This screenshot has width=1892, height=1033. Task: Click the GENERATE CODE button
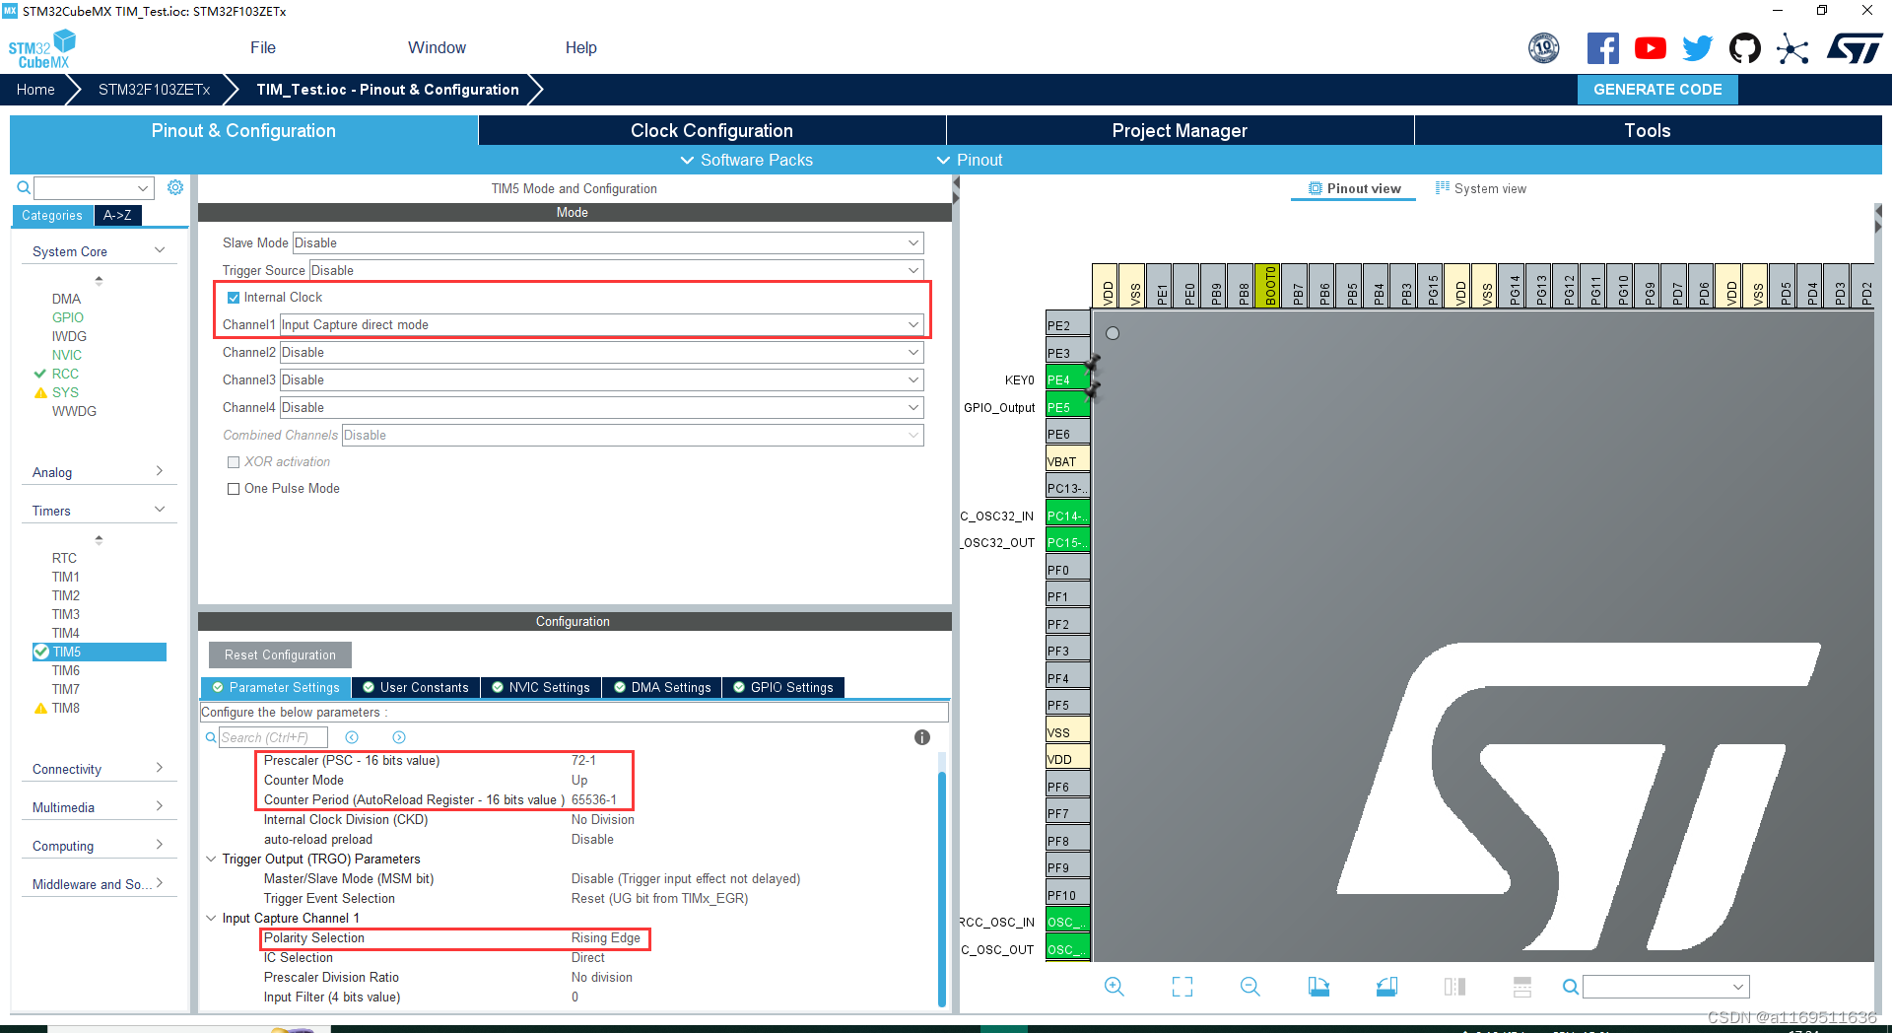(x=1657, y=90)
